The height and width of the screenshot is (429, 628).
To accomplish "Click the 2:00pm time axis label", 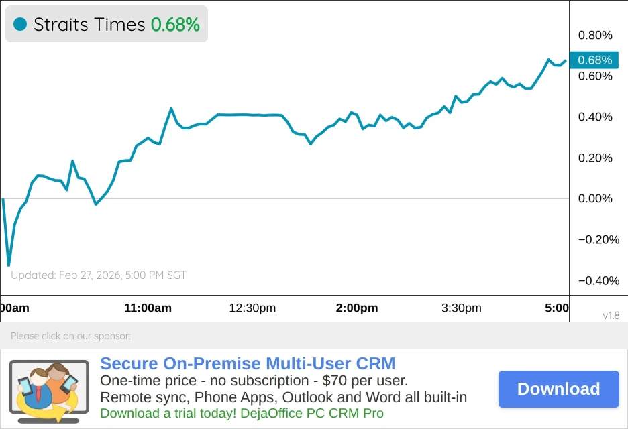I will pos(357,308).
